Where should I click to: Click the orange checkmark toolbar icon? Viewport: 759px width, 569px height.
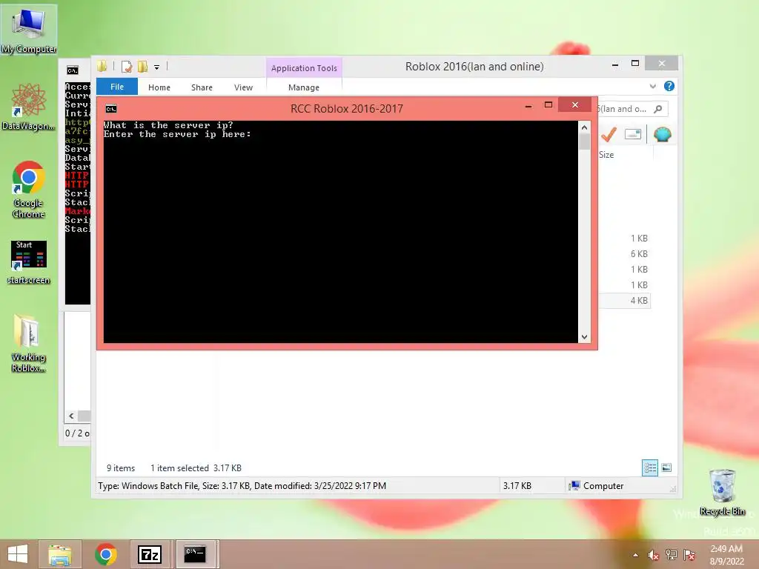tap(609, 134)
